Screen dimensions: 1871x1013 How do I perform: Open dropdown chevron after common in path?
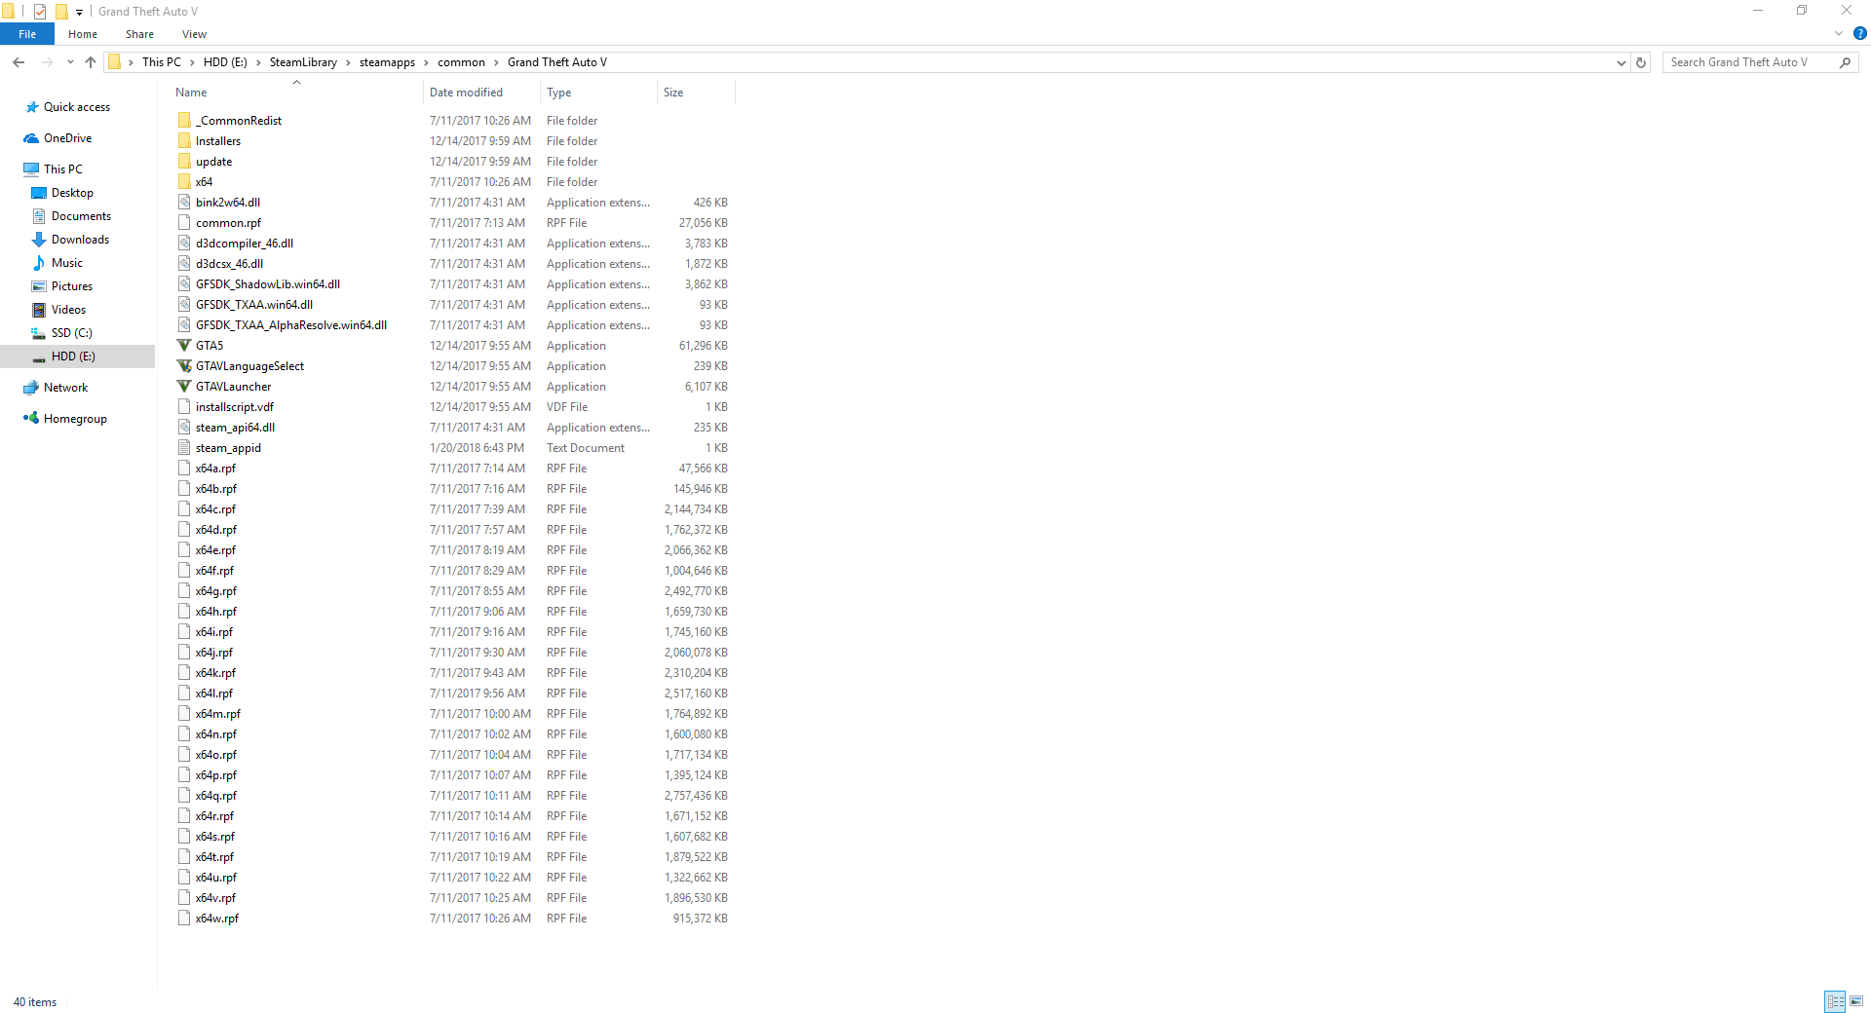pyautogui.click(x=496, y=62)
